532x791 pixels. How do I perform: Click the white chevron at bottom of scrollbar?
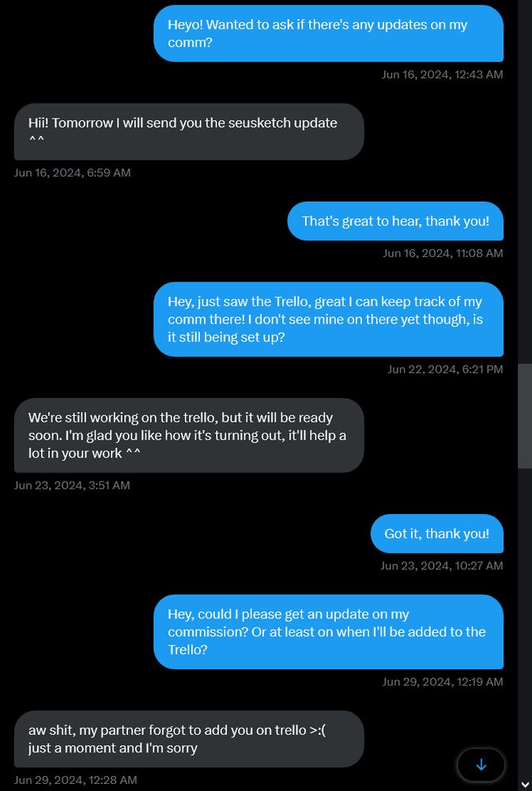click(525, 784)
